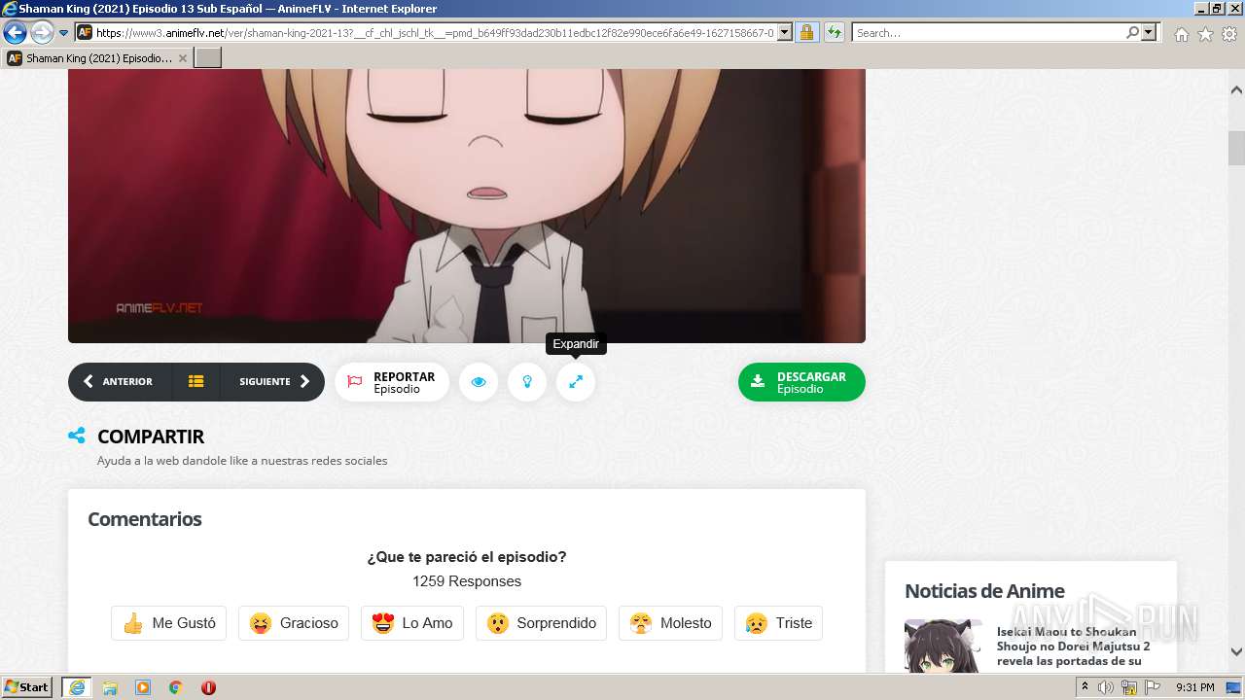Viewport: 1245px width, 700px height.
Task: Open the Start menu
Action: tap(26, 686)
